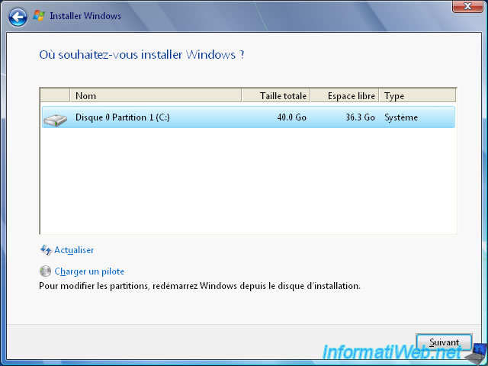Click the CD icon beside Charger un pilote
Viewport: 488px width, 366px height.
tap(46, 271)
